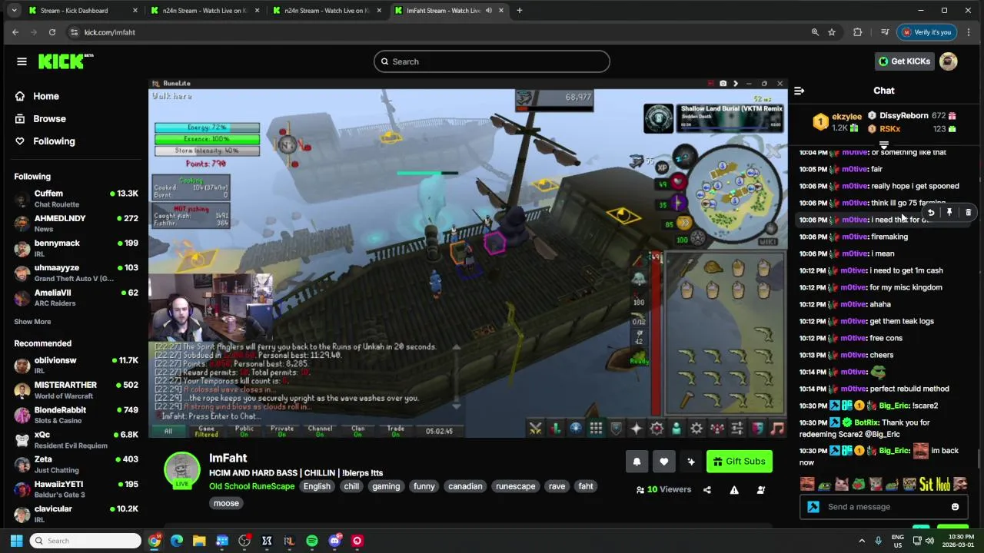Click the sparkle subscribe icon

click(691, 462)
